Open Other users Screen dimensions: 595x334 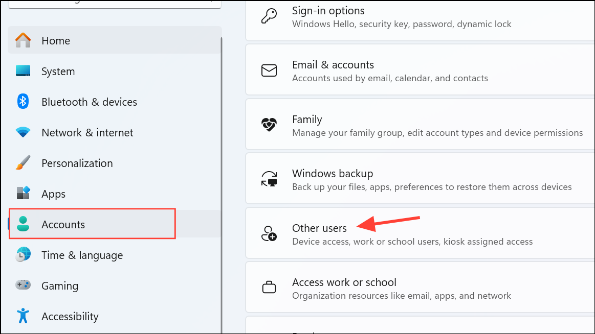coord(420,233)
